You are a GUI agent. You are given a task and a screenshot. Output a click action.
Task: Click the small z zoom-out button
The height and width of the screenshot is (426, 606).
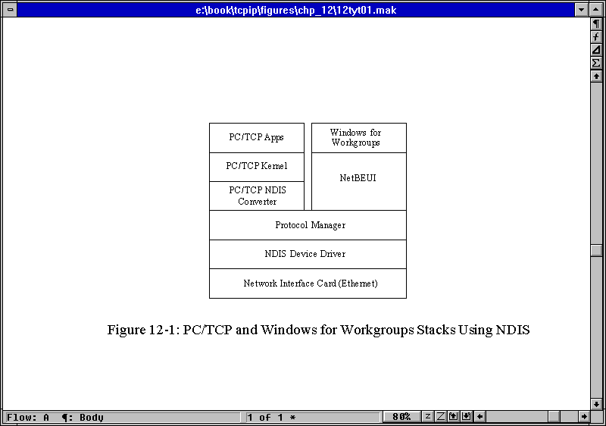click(428, 417)
